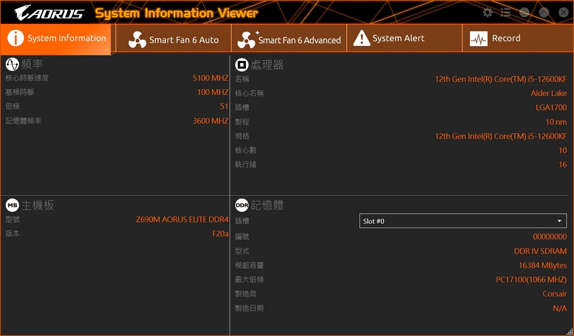This screenshot has height=336, width=574.
Task: Close the System Information Viewer window
Action: pos(563,13)
